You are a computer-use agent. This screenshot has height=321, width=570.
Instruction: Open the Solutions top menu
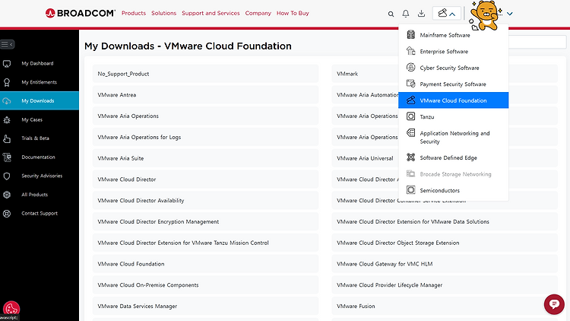pyautogui.click(x=163, y=13)
